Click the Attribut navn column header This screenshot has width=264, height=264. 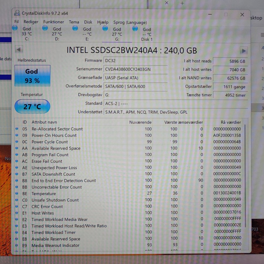[x=44, y=122]
